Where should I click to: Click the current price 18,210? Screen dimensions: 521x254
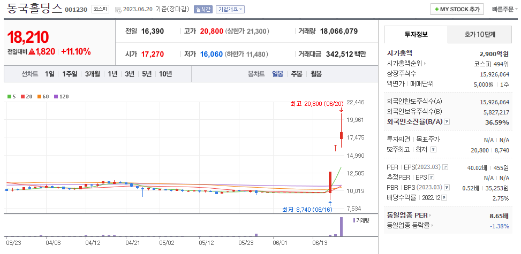coord(28,37)
